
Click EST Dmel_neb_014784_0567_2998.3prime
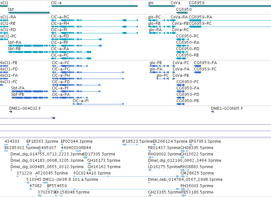tap(149, 183)
